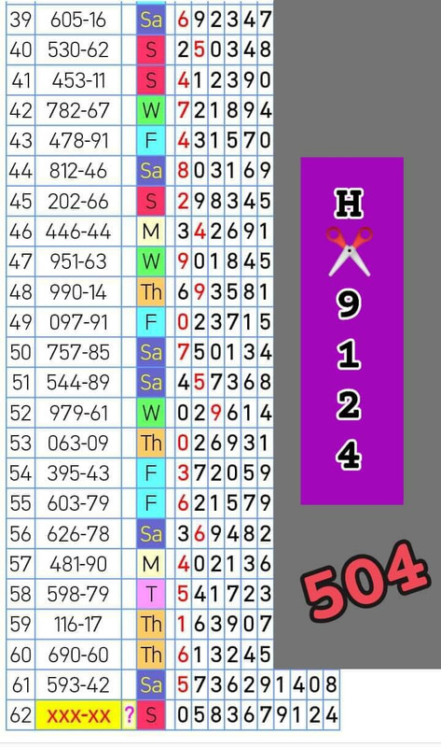Click the S day cell in row 62

coord(151,715)
